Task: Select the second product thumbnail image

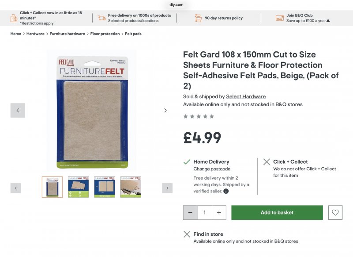Action: 79,187
